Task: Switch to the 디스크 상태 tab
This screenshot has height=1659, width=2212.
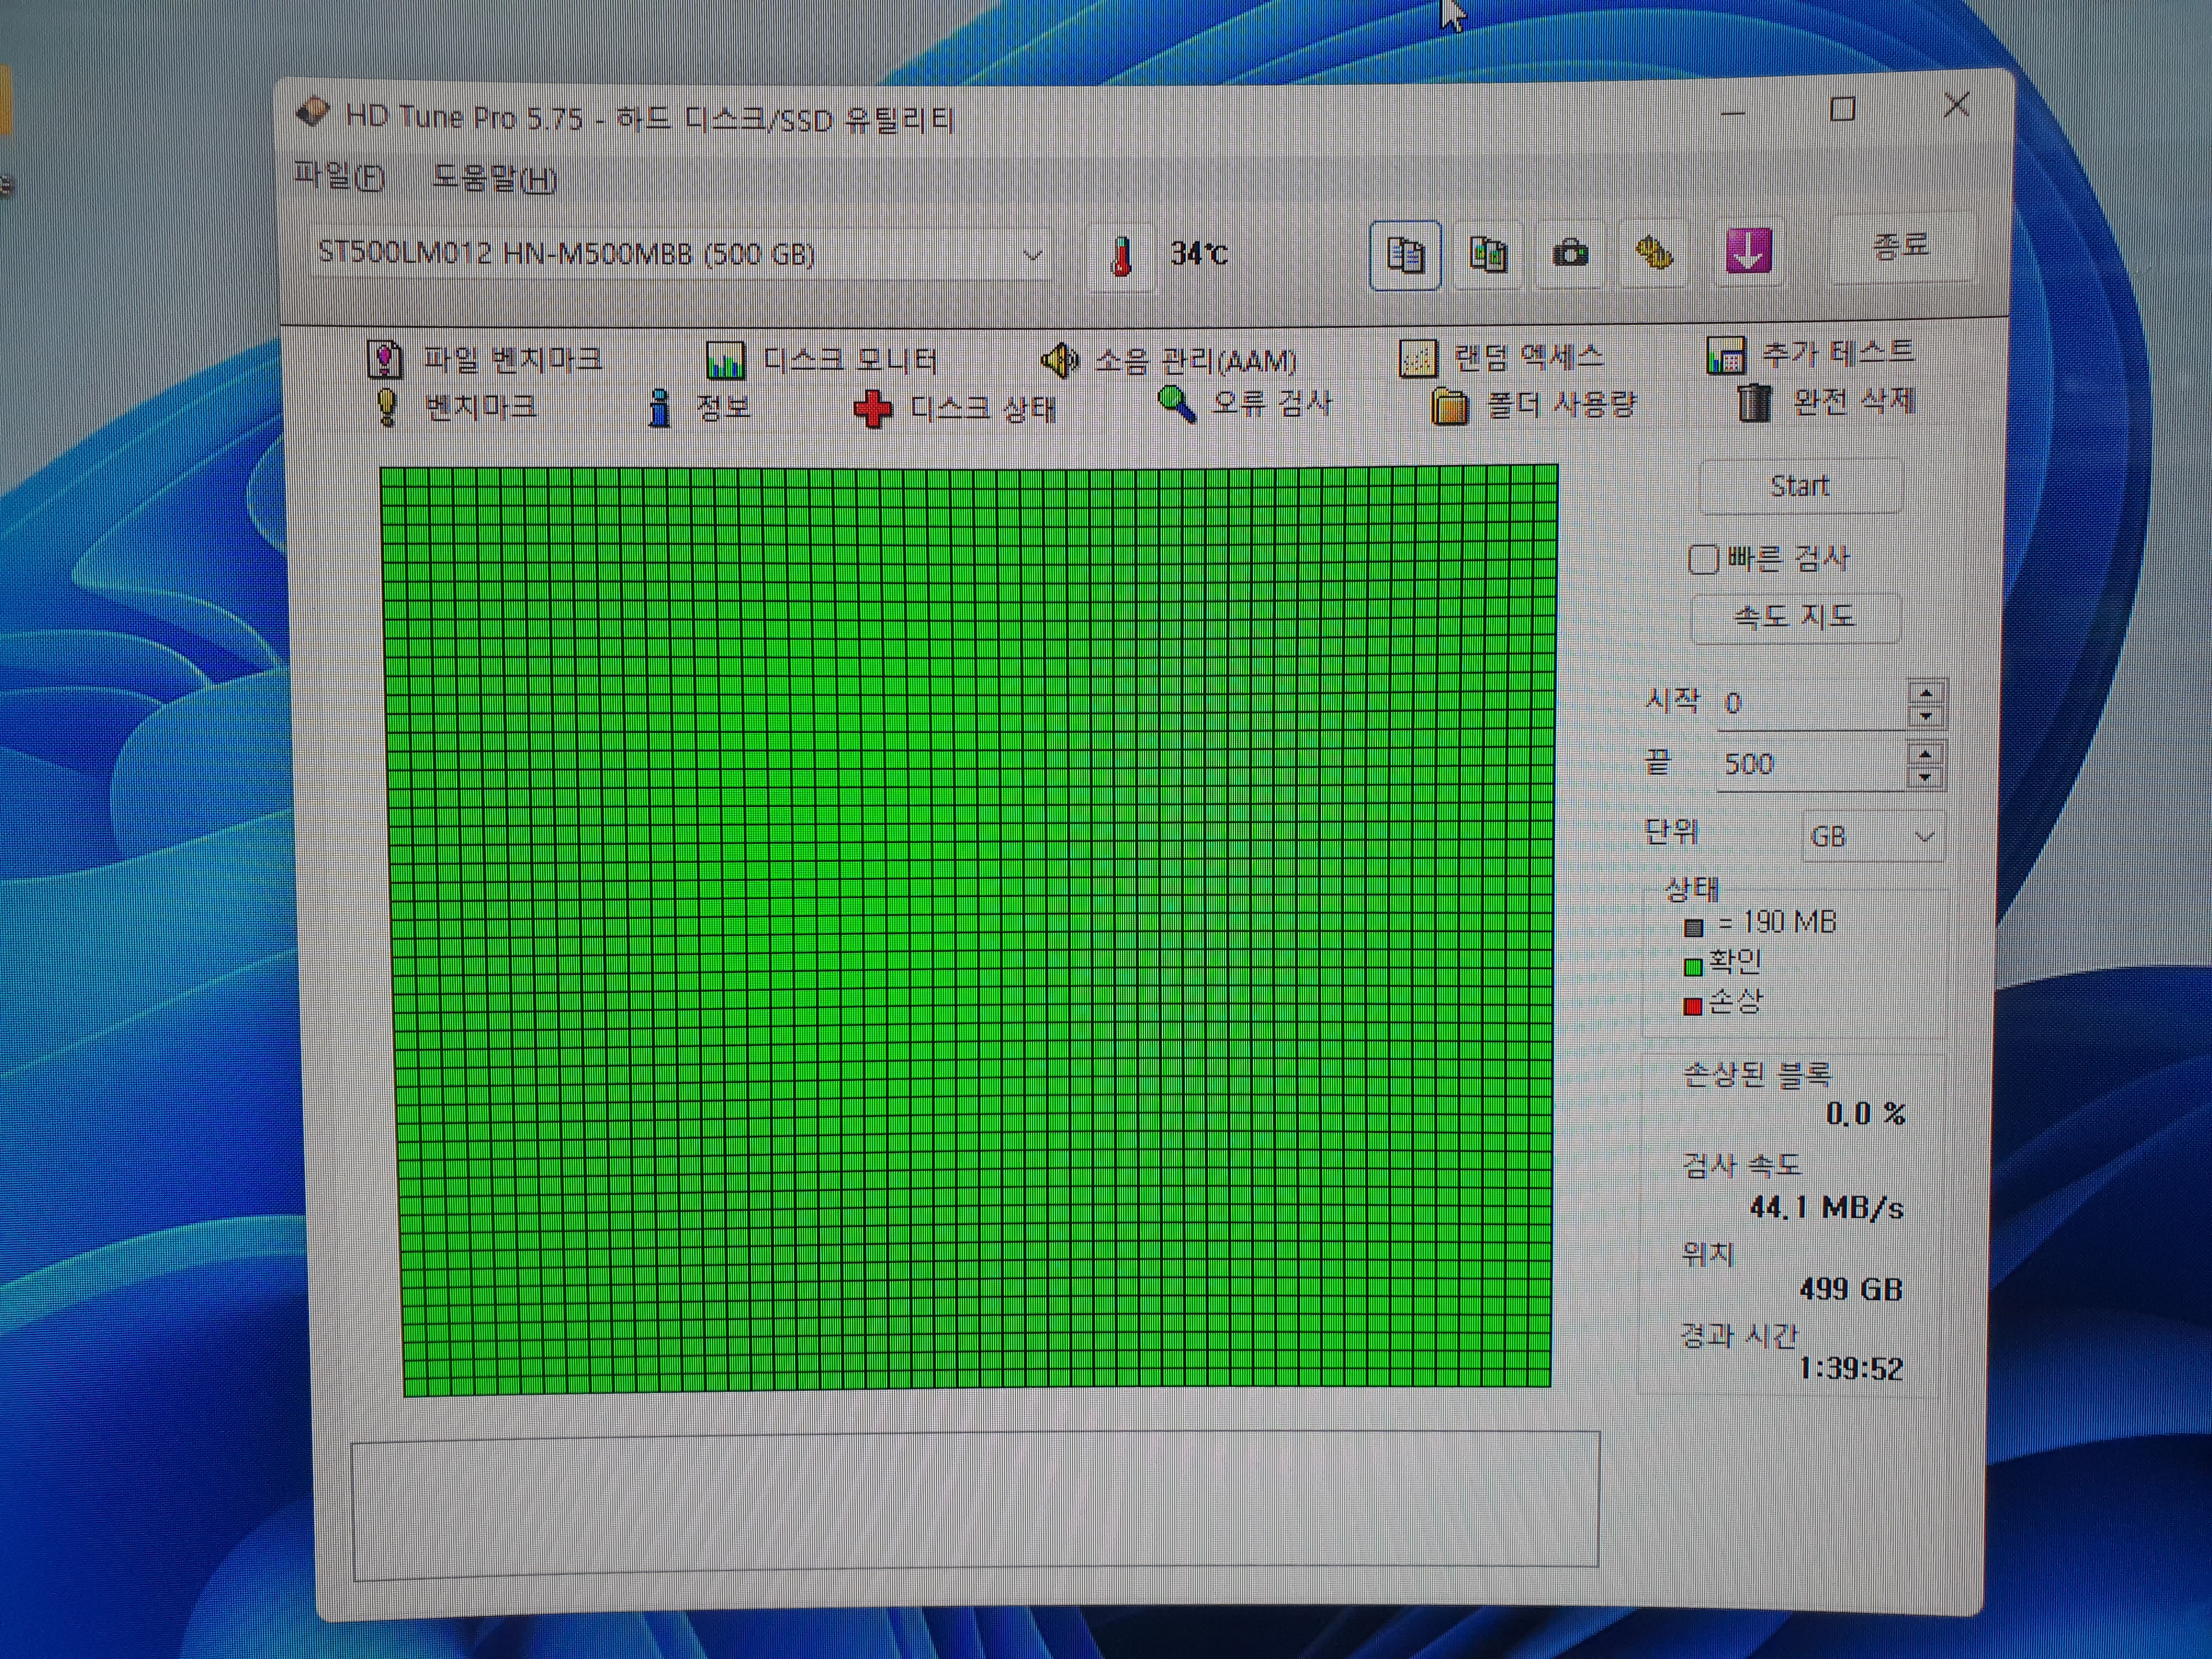Action: coord(955,408)
